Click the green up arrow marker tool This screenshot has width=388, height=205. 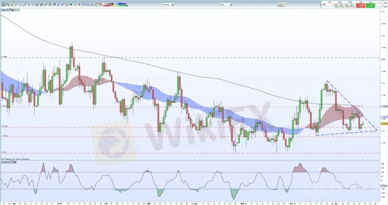pos(75,5)
